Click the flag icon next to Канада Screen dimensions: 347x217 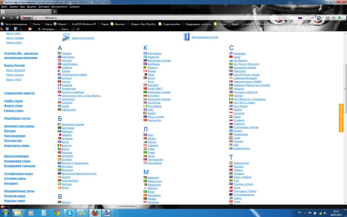click(x=145, y=71)
